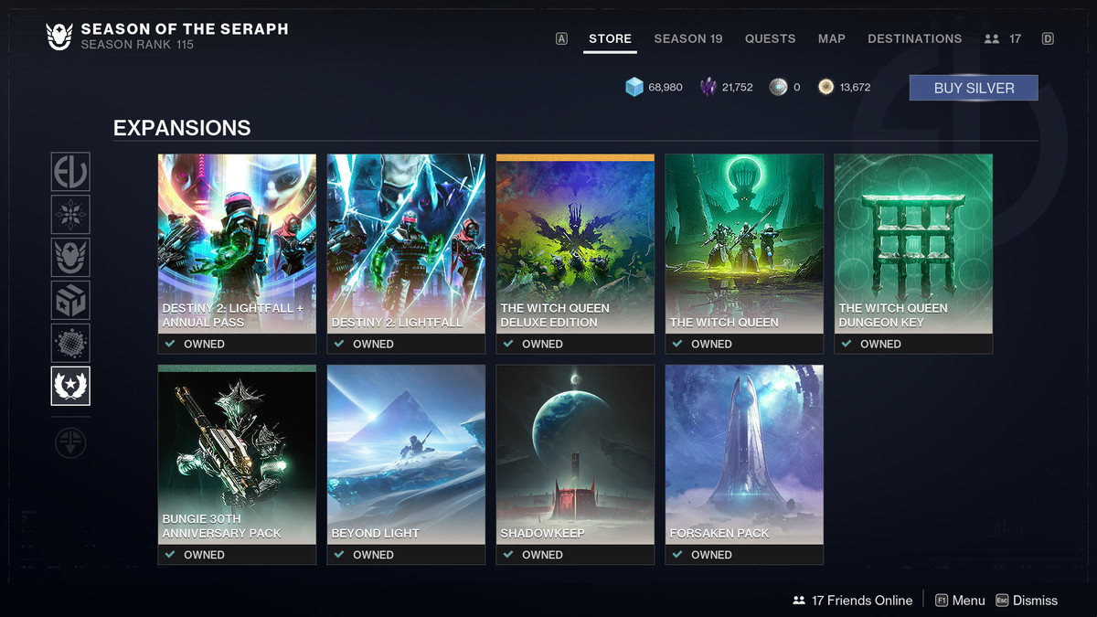The width and height of the screenshot is (1097, 617).
Task: Open the Bright Dust starburst sidebar icon
Action: [70, 343]
